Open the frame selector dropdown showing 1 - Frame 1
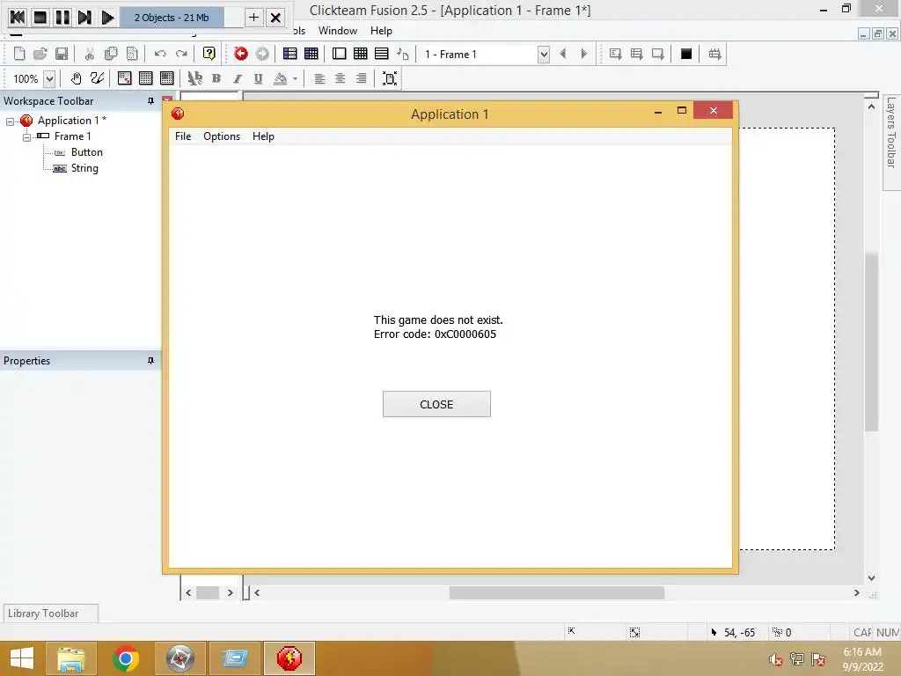The height and width of the screenshot is (676, 901). point(543,55)
